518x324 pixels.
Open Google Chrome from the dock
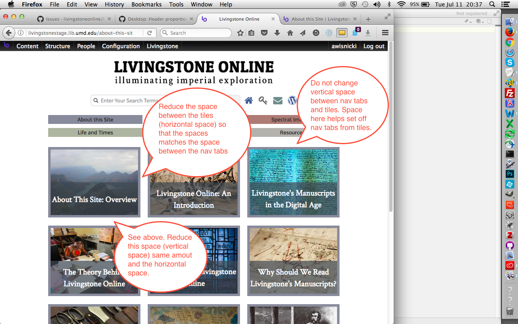(510, 42)
